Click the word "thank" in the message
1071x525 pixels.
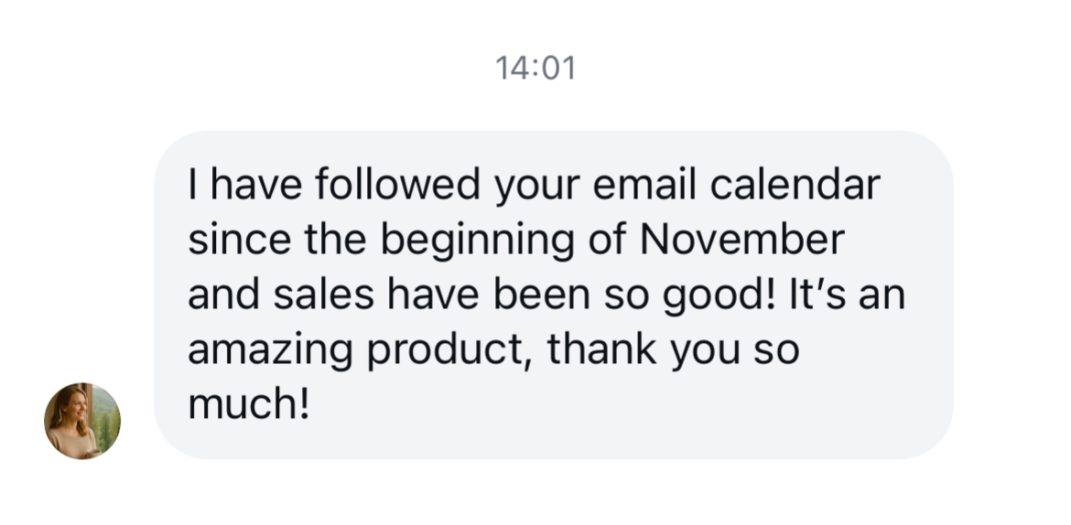601,351
